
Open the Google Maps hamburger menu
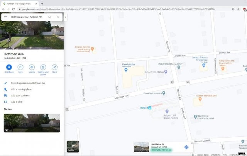point(6,17)
